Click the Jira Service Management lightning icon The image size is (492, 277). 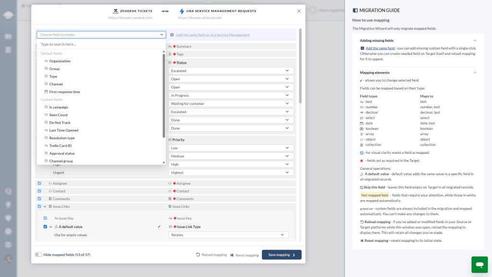tap(182, 11)
